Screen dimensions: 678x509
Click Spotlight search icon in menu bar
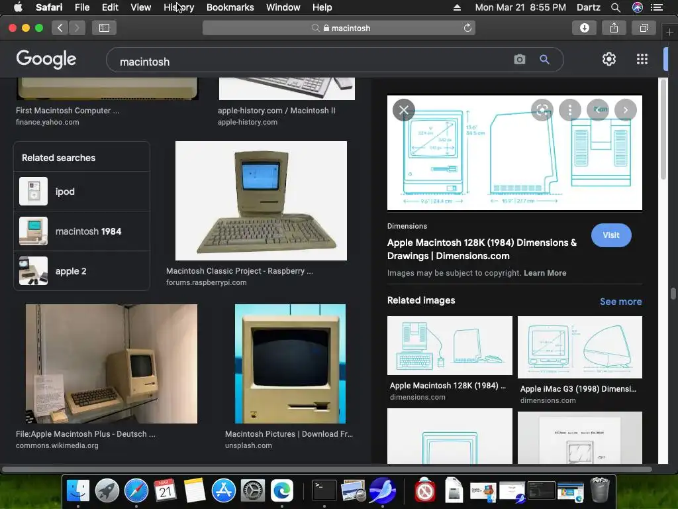click(x=616, y=7)
